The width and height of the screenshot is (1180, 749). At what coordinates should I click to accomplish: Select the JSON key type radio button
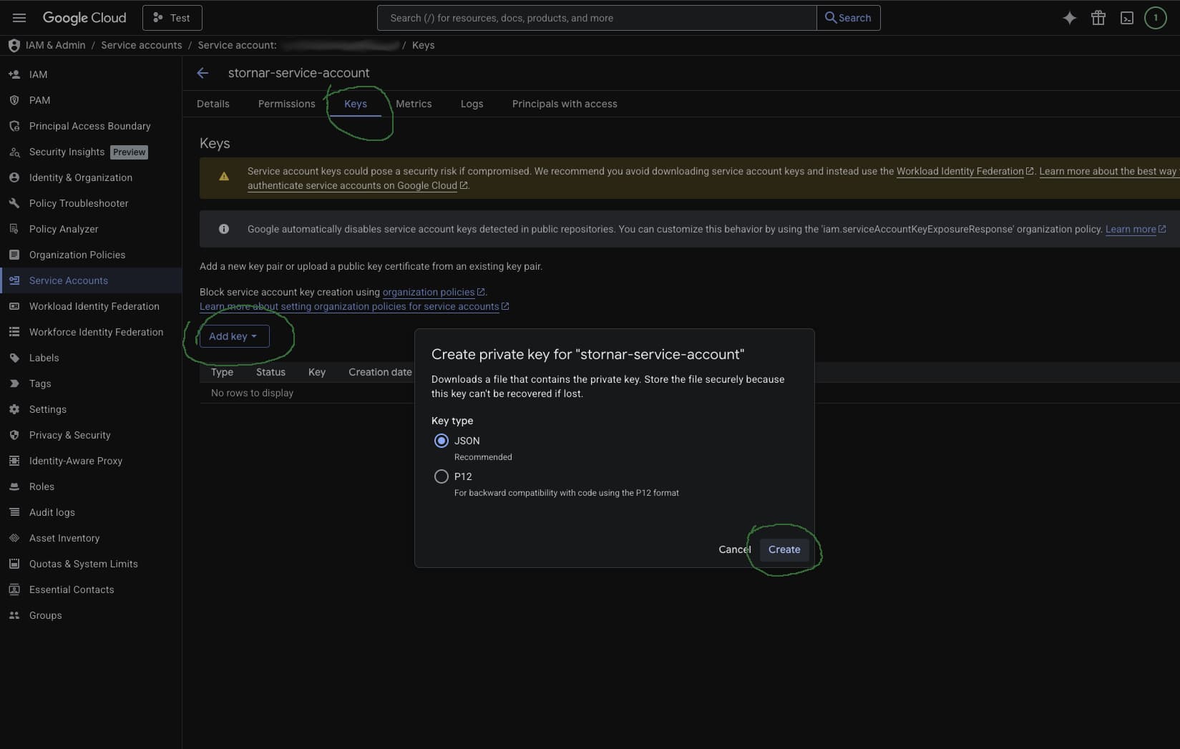(442, 441)
